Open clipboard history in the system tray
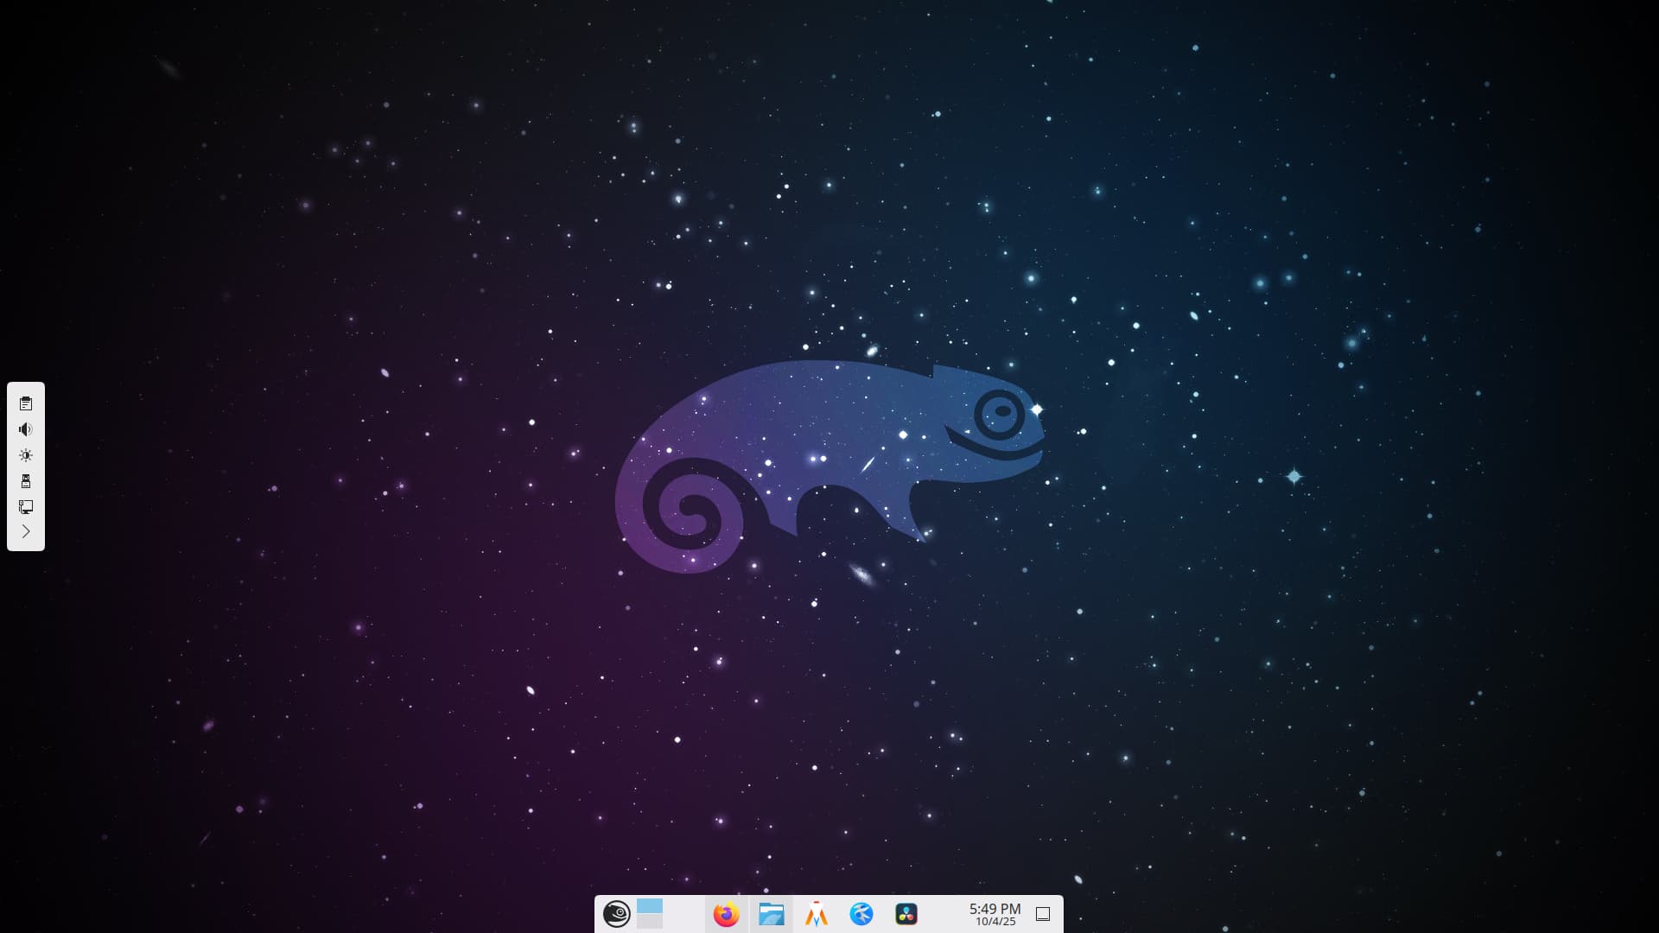The width and height of the screenshot is (1659, 933). [x=26, y=403]
